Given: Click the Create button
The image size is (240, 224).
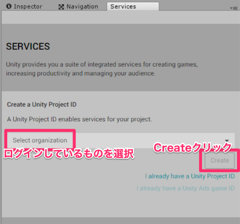Looking at the screenshot, I should pyautogui.click(x=220, y=160).
